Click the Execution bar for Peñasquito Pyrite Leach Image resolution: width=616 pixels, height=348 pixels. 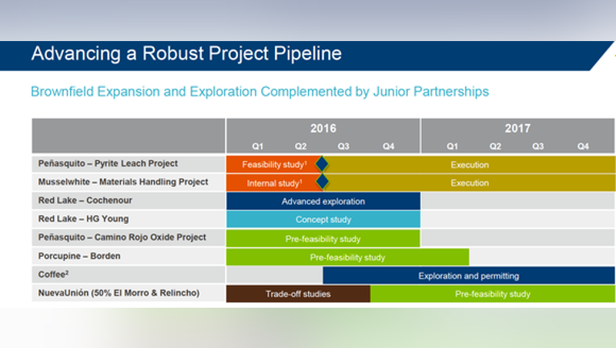click(x=469, y=164)
